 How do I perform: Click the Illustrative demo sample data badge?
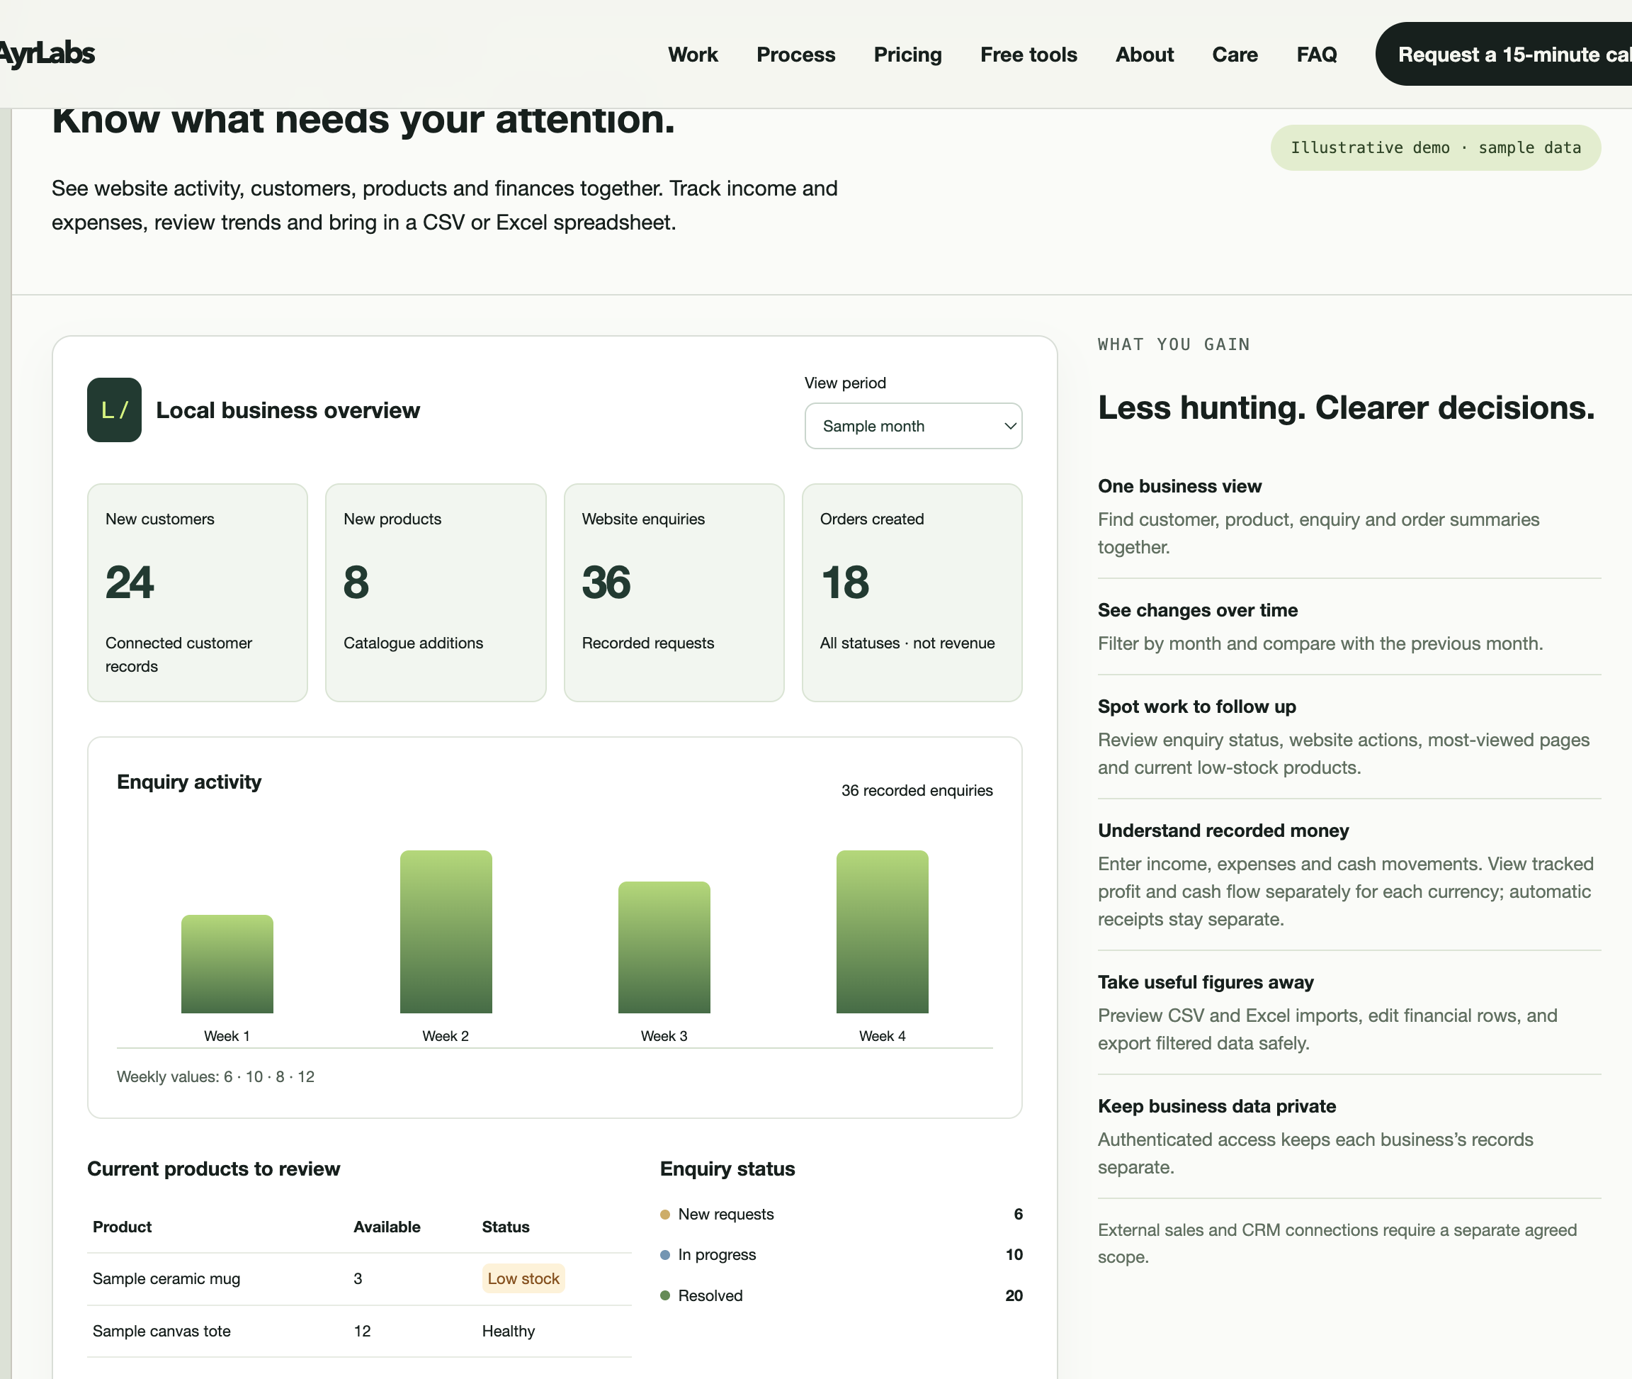click(1435, 147)
